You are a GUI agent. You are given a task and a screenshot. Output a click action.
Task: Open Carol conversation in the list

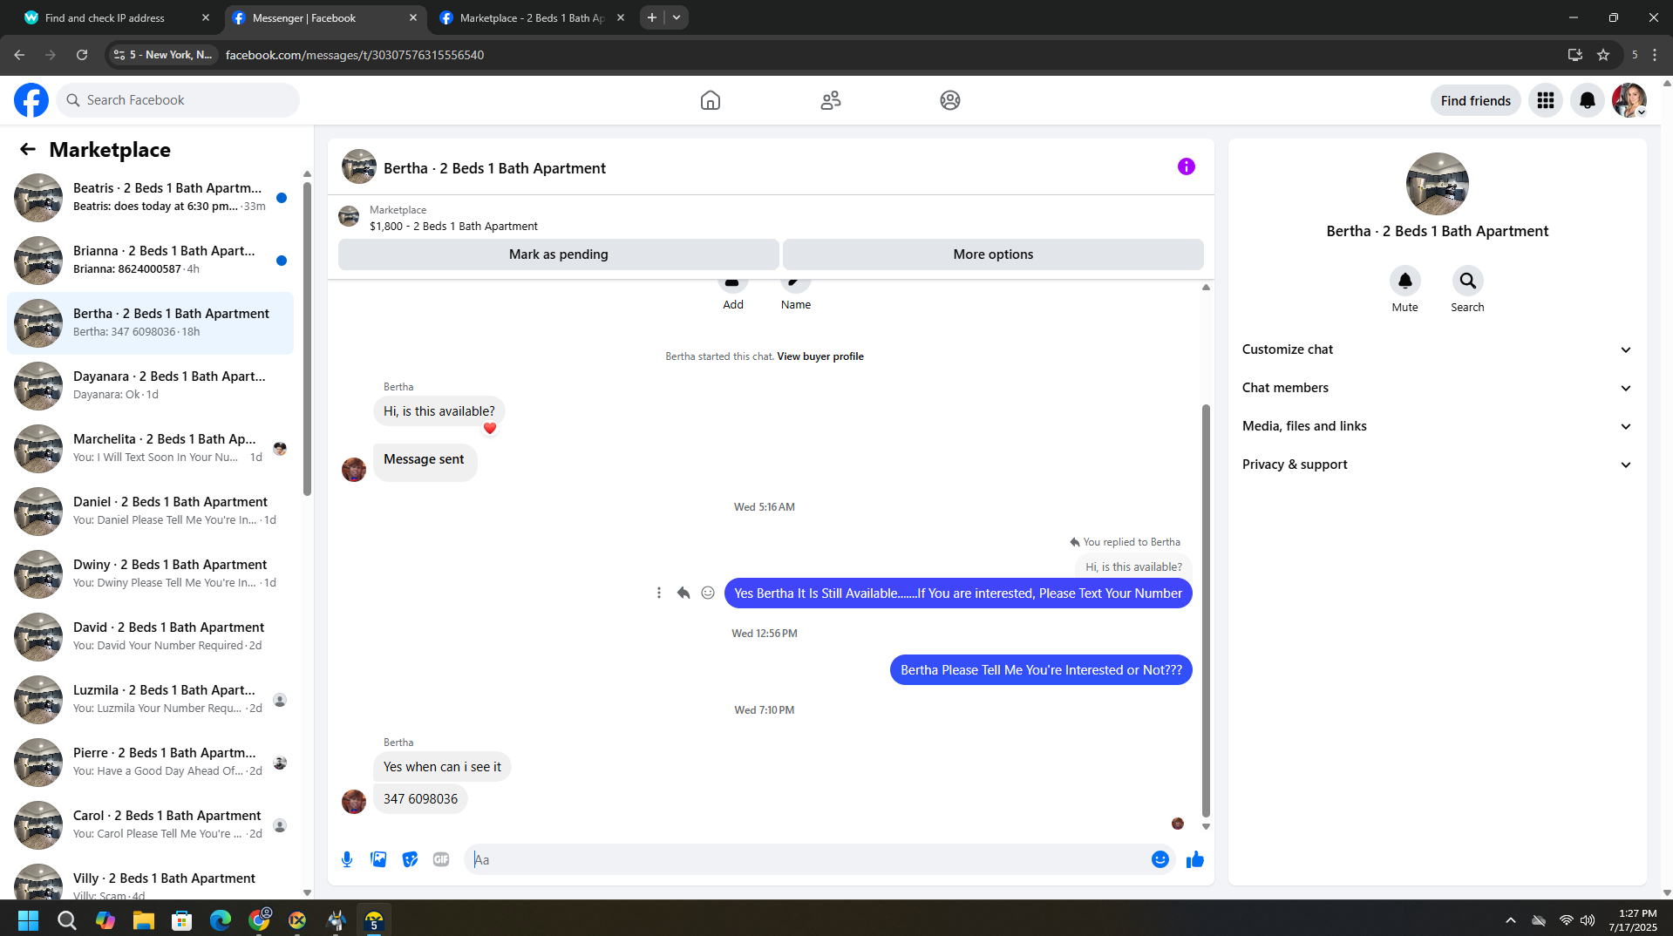point(150,825)
